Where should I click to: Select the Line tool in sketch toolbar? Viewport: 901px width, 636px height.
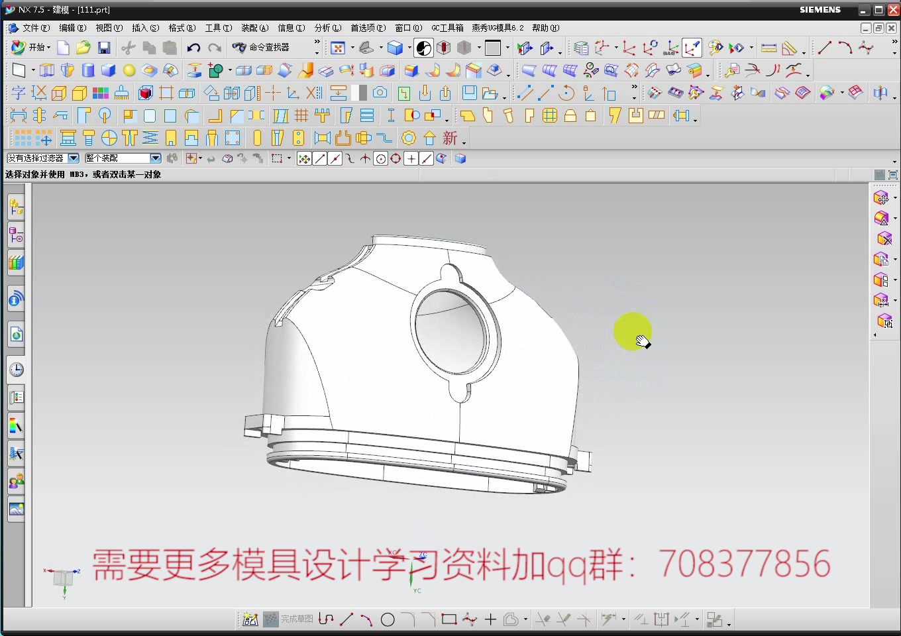point(345,619)
